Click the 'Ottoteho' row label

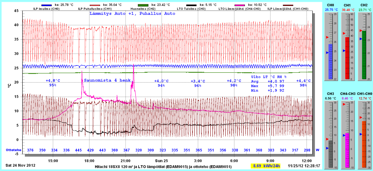point(14,150)
